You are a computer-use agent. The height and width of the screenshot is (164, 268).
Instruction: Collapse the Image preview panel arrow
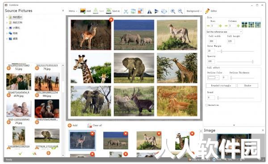click(x=263, y=130)
